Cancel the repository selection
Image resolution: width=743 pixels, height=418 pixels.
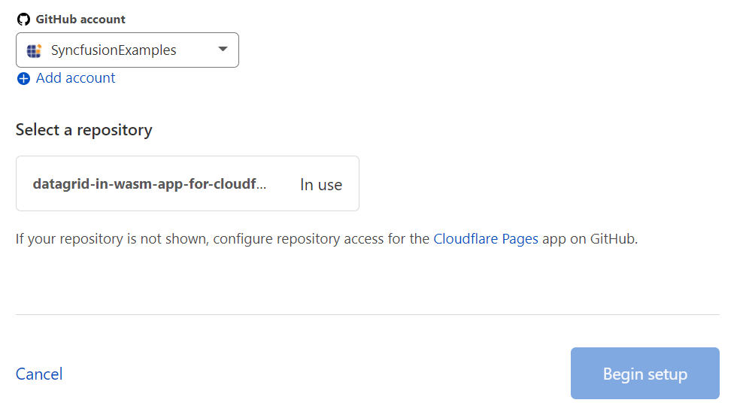tap(39, 374)
